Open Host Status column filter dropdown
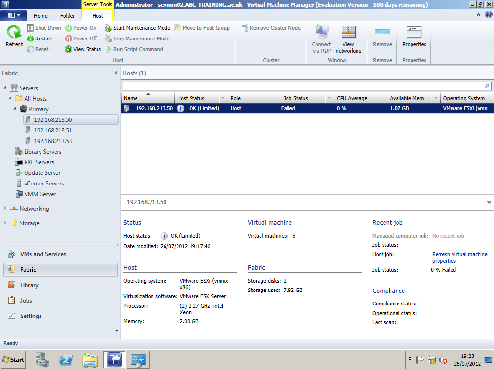The image size is (494, 370). click(223, 98)
